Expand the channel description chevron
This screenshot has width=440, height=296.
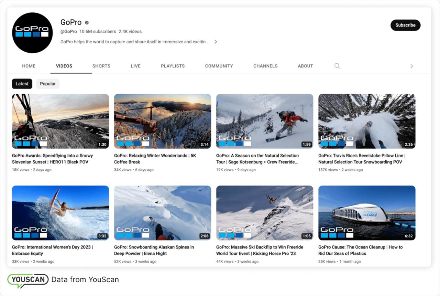pyautogui.click(x=216, y=42)
